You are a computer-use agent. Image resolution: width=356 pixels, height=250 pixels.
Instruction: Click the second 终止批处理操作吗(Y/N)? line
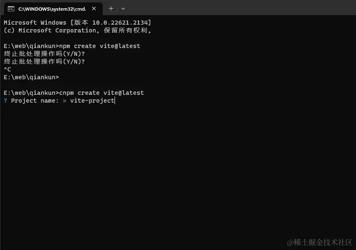point(44,62)
